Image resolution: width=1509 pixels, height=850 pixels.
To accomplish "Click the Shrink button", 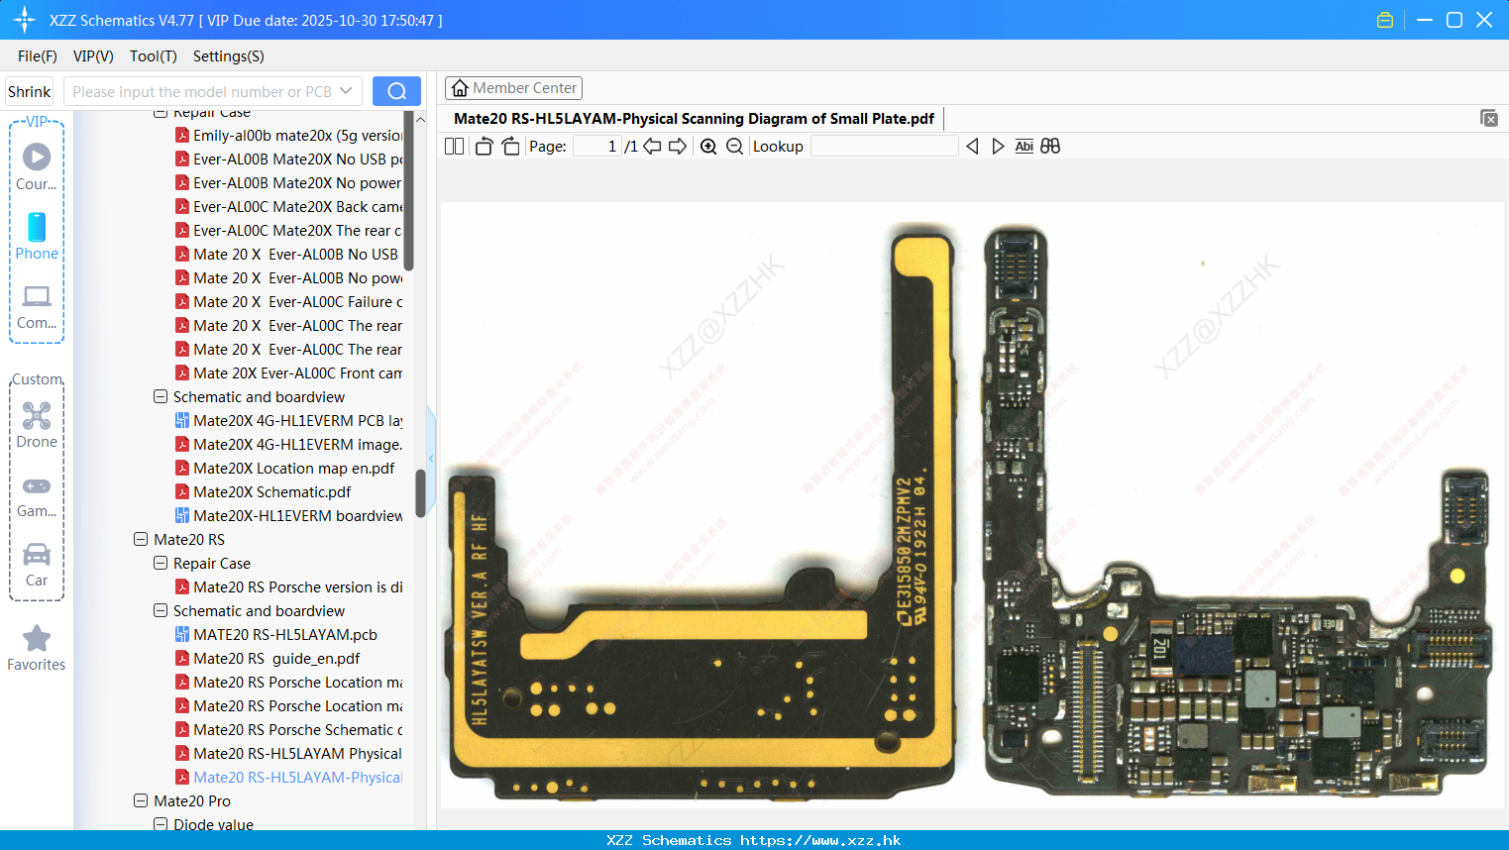I will [29, 91].
